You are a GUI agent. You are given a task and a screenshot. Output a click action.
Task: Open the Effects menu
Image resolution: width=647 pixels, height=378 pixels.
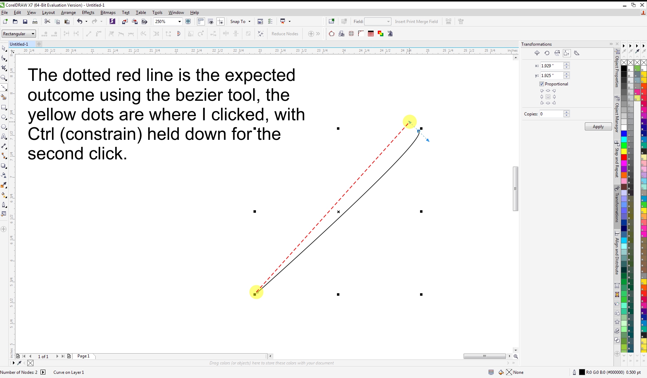(x=88, y=13)
